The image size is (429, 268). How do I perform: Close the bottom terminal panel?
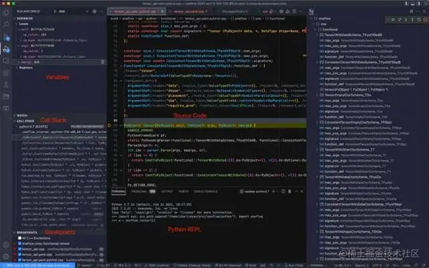coord(302,191)
